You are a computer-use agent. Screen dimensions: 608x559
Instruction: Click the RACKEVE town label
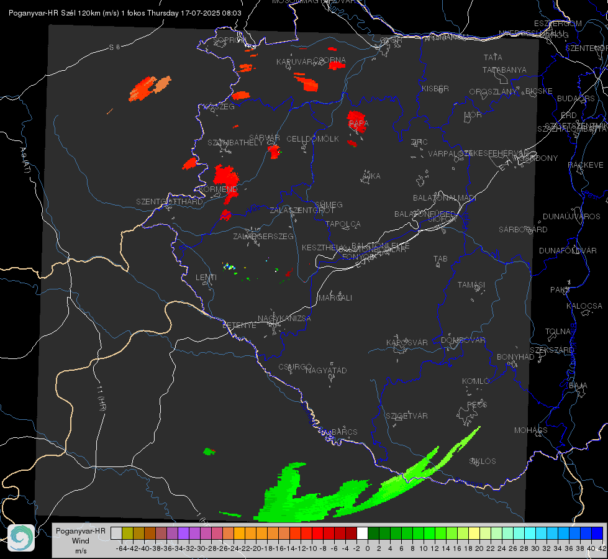pyautogui.click(x=586, y=165)
